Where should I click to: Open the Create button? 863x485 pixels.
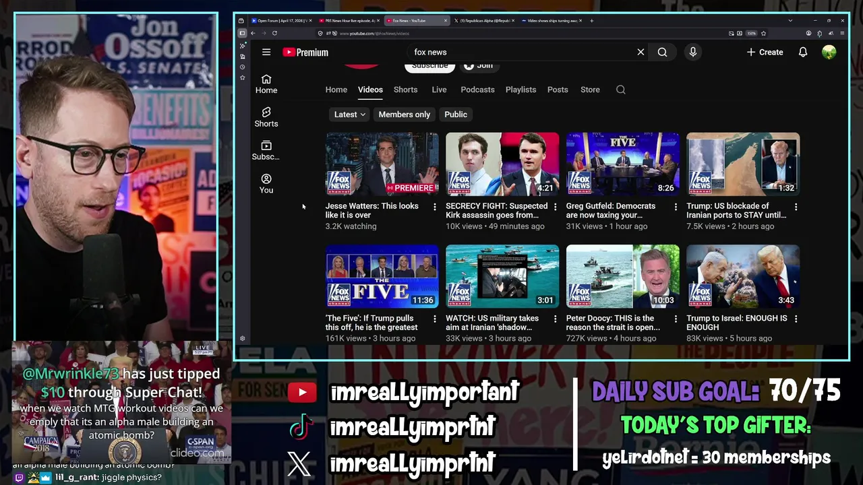[x=765, y=52]
